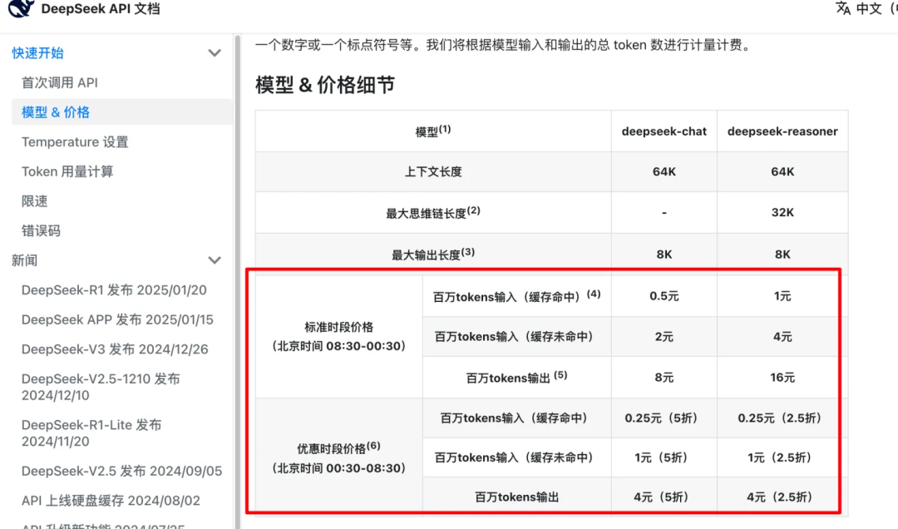Click the 2元 price cell
The image size is (898, 529).
(x=664, y=337)
